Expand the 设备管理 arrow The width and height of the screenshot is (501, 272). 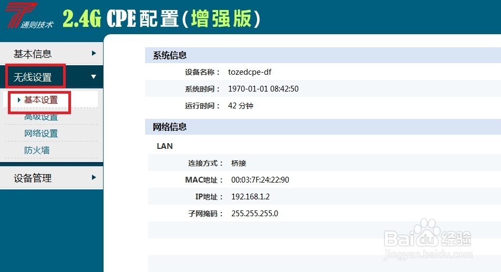94,177
